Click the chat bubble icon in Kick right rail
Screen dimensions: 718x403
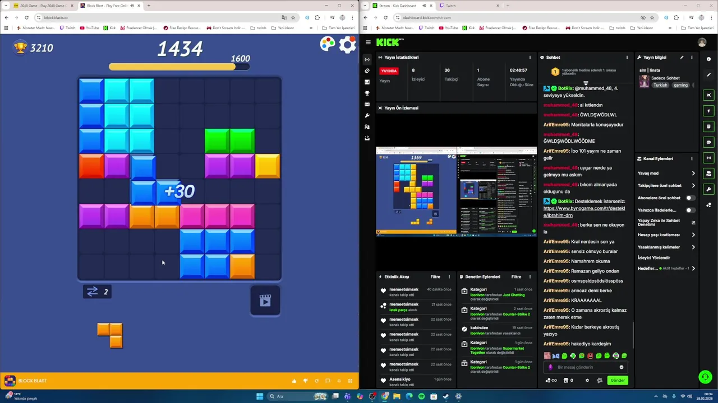709,142
